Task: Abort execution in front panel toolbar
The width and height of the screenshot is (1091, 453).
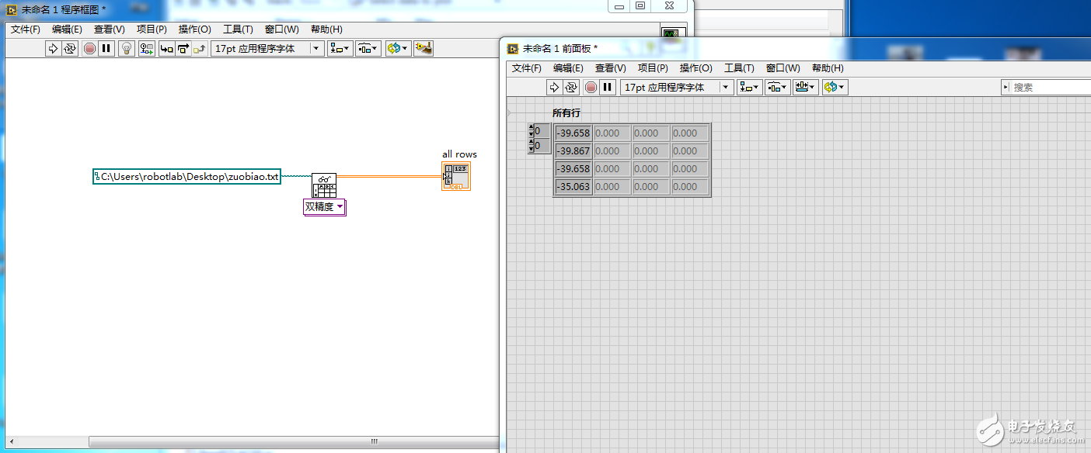Action: click(x=591, y=87)
